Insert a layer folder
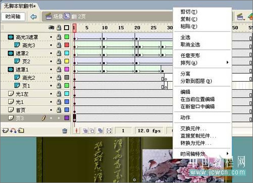 click(21, 130)
